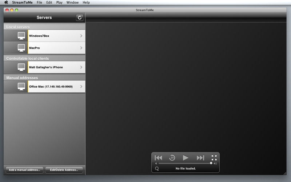Screen dimensions: 291x182
Task: Expand Windows7Box server chevron
Action: click(x=81, y=36)
